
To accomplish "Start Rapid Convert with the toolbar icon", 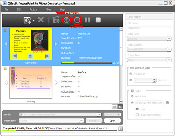I will click(x=66, y=20).
